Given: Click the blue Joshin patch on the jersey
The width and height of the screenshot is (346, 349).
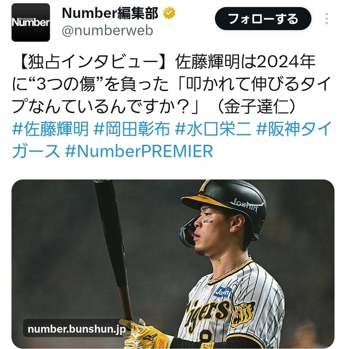Looking at the screenshot, I should pos(223,292).
